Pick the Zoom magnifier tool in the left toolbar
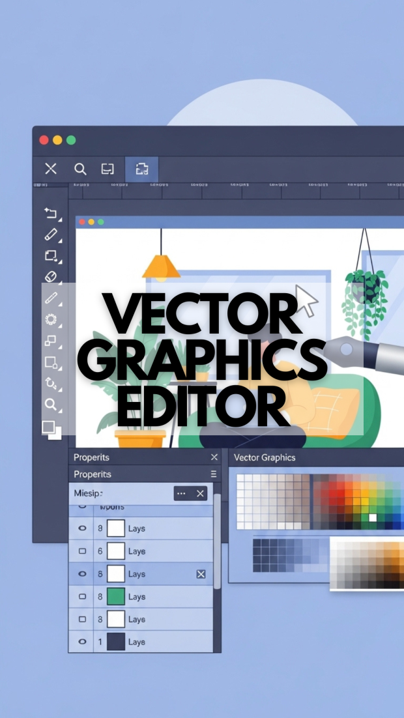Viewport: 404px width, 718px height. [x=51, y=405]
